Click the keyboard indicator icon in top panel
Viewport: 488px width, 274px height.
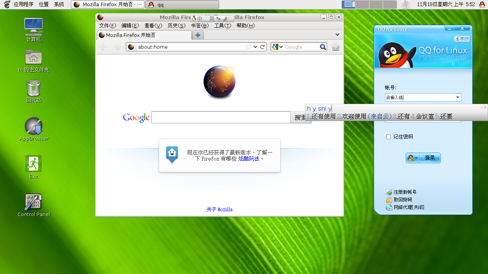pyautogui.click(x=406, y=5)
